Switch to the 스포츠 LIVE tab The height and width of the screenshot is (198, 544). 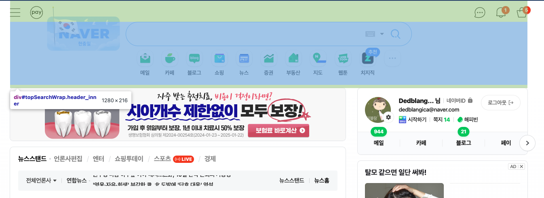tap(174, 159)
